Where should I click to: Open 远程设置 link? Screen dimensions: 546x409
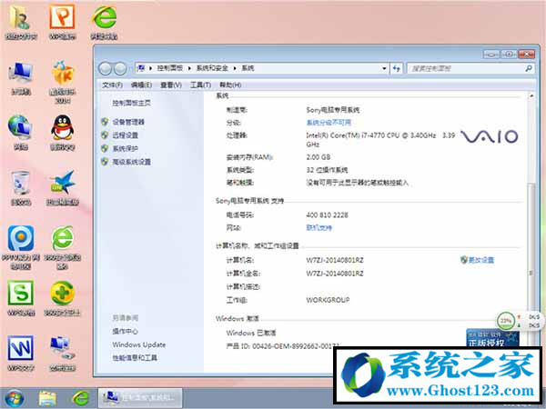(125, 135)
